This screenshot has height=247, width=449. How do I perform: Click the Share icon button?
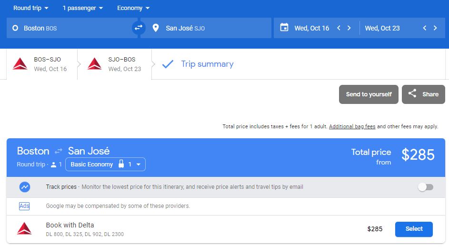412,94
